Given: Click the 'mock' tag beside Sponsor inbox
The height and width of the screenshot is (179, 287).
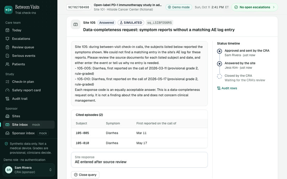Looking at the screenshot, I should [43, 133].
